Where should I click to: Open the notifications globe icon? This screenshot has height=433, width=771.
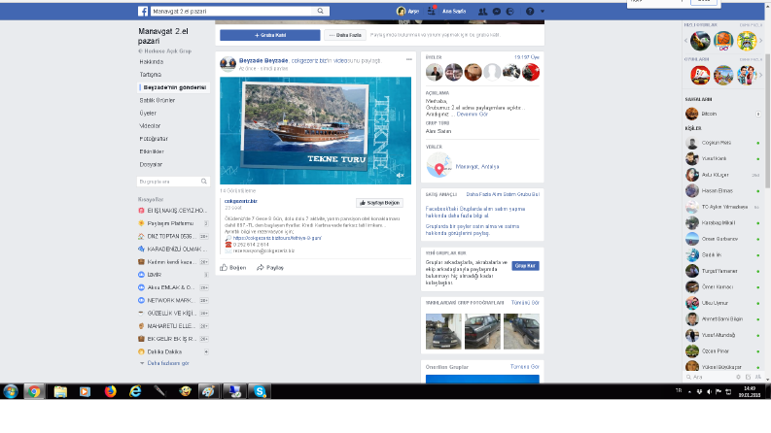click(509, 12)
